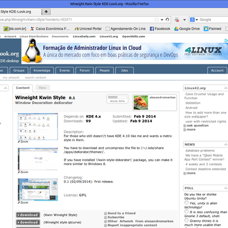Image resolution: width=228 pixels, height=228 pixels.
Task: Collapse the POLL sidebar box
Action: pyautogui.click(x=226, y=188)
